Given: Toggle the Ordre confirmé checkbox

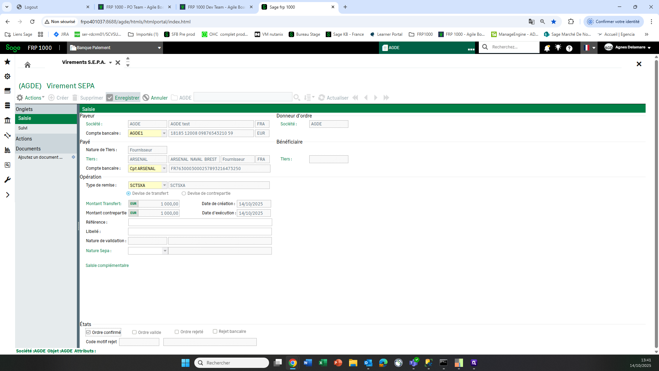Looking at the screenshot, I should tap(89, 332).
